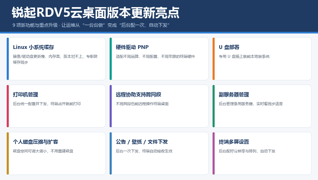Select the 副服务器管理 card title

(234, 94)
